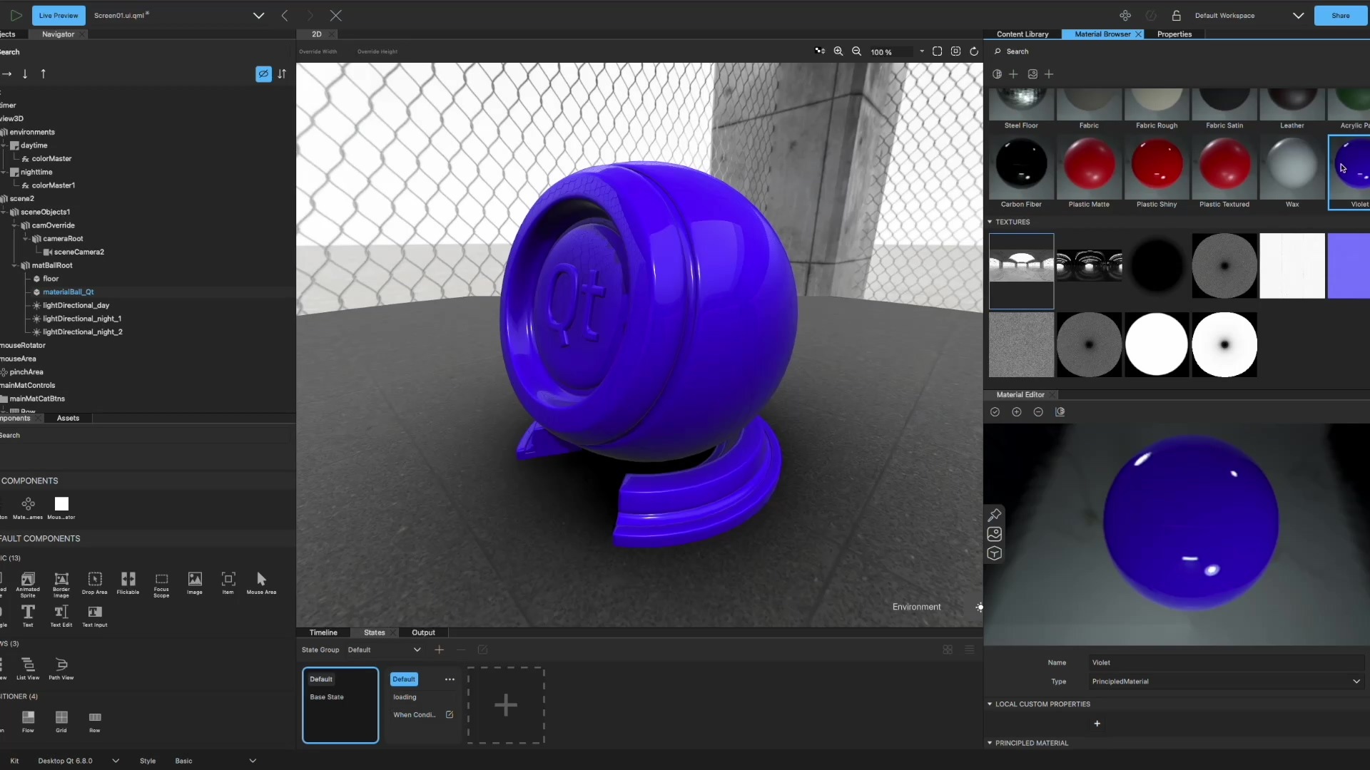Select the Flickable component
Screen dimensions: 1370x770
coord(128,582)
